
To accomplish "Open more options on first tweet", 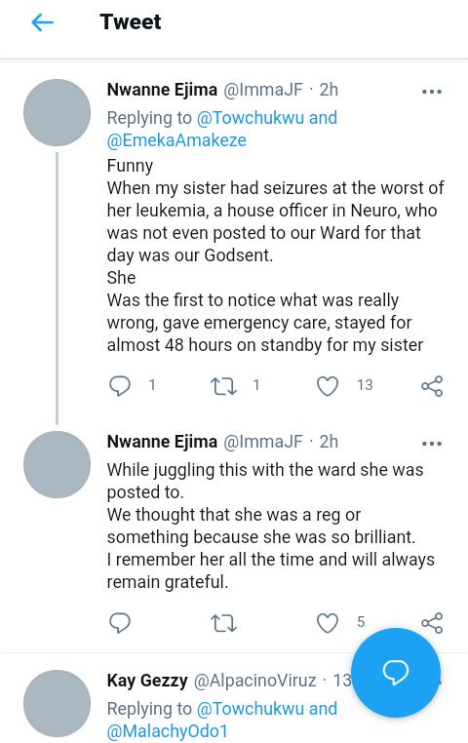I will (x=432, y=92).
